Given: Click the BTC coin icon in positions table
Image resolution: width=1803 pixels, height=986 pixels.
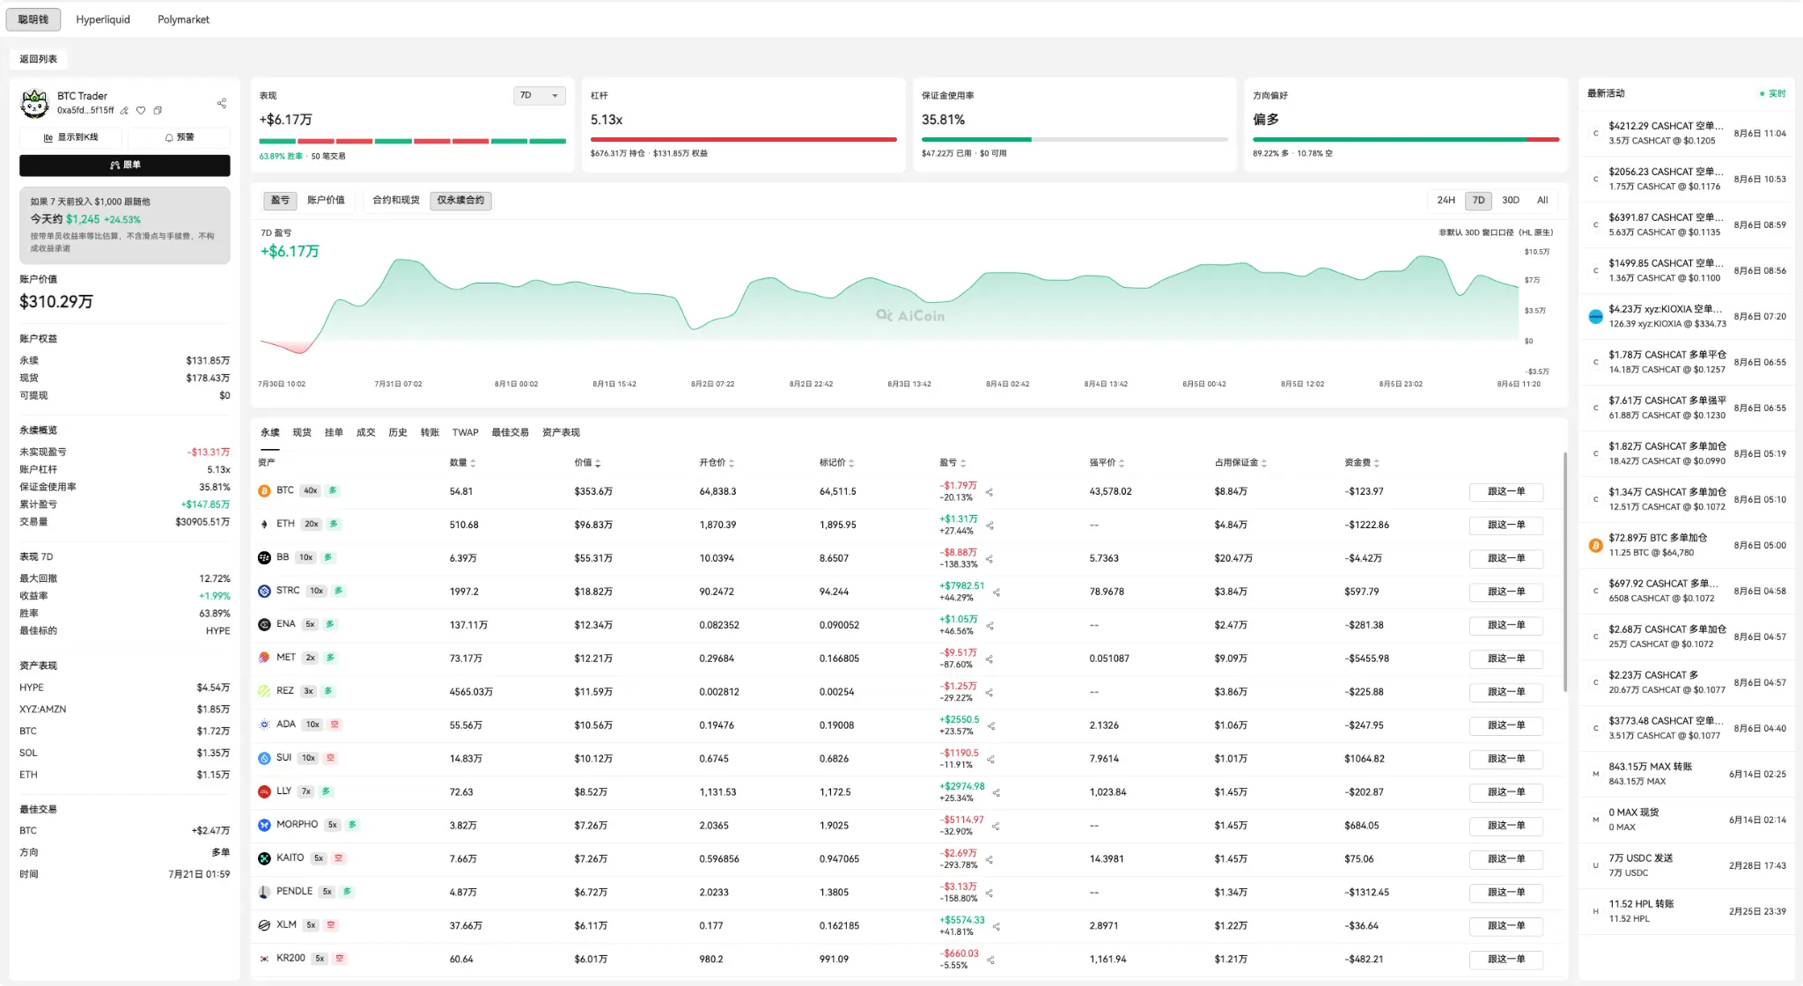Looking at the screenshot, I should 264,491.
